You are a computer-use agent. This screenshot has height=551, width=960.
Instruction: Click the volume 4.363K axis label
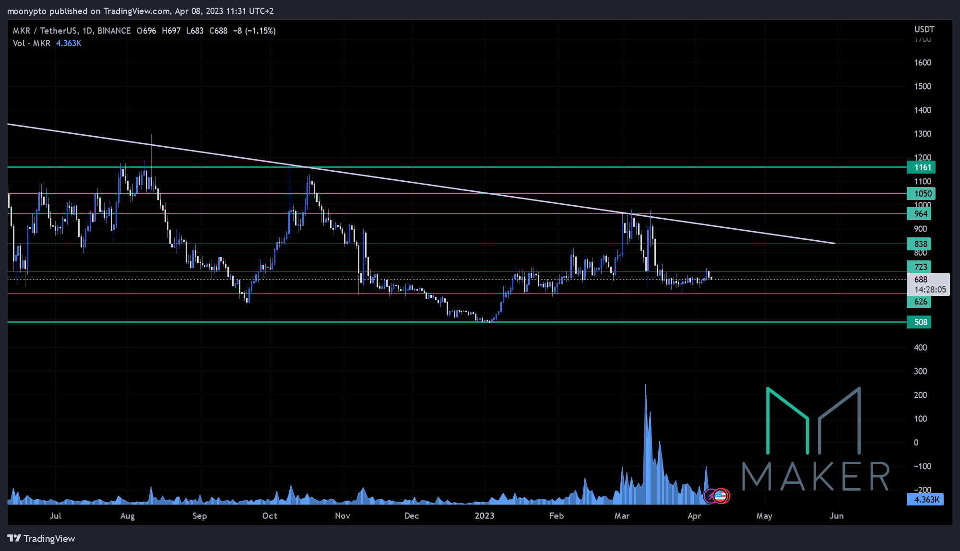[925, 500]
